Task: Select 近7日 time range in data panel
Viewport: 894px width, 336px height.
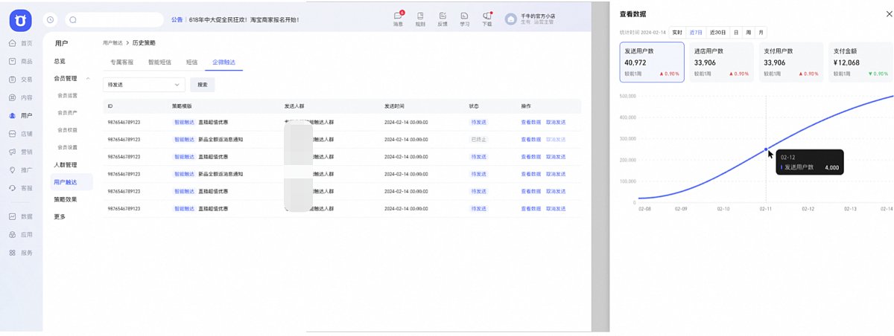Action: 696,32
